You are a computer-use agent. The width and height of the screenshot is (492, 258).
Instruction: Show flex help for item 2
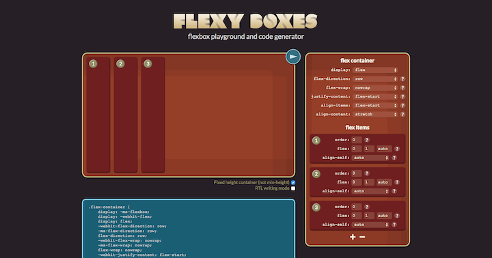[x=397, y=182]
